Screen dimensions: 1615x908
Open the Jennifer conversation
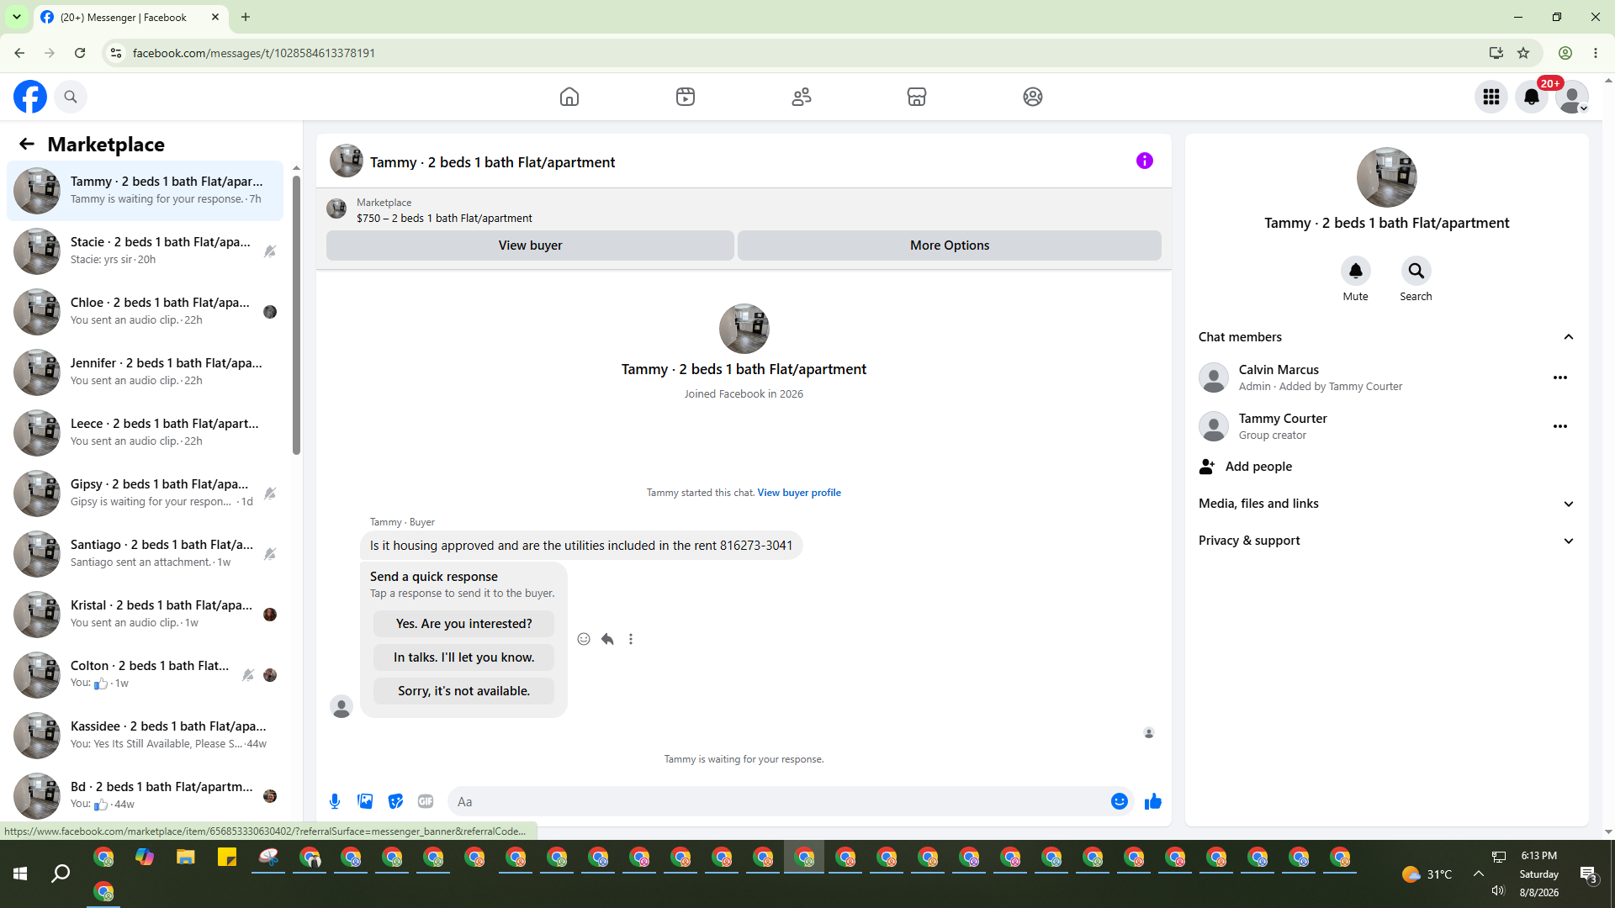[x=146, y=372]
